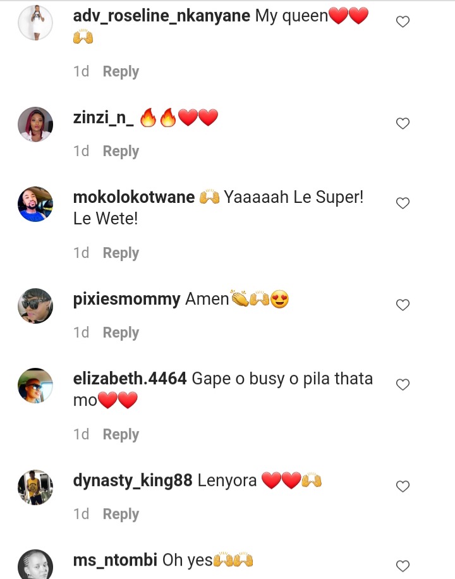Viewport: 455px width, 579px height.
Task: Reply to zinzi_n_ comment
Action: 121,152
